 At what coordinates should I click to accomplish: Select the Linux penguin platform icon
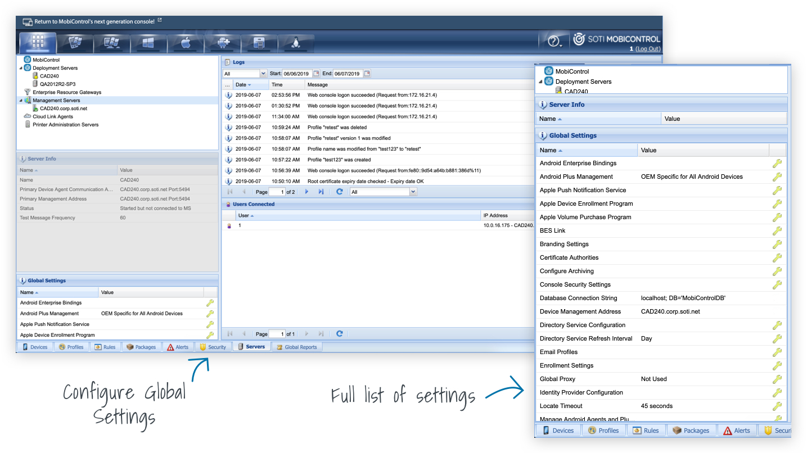pyautogui.click(x=295, y=43)
